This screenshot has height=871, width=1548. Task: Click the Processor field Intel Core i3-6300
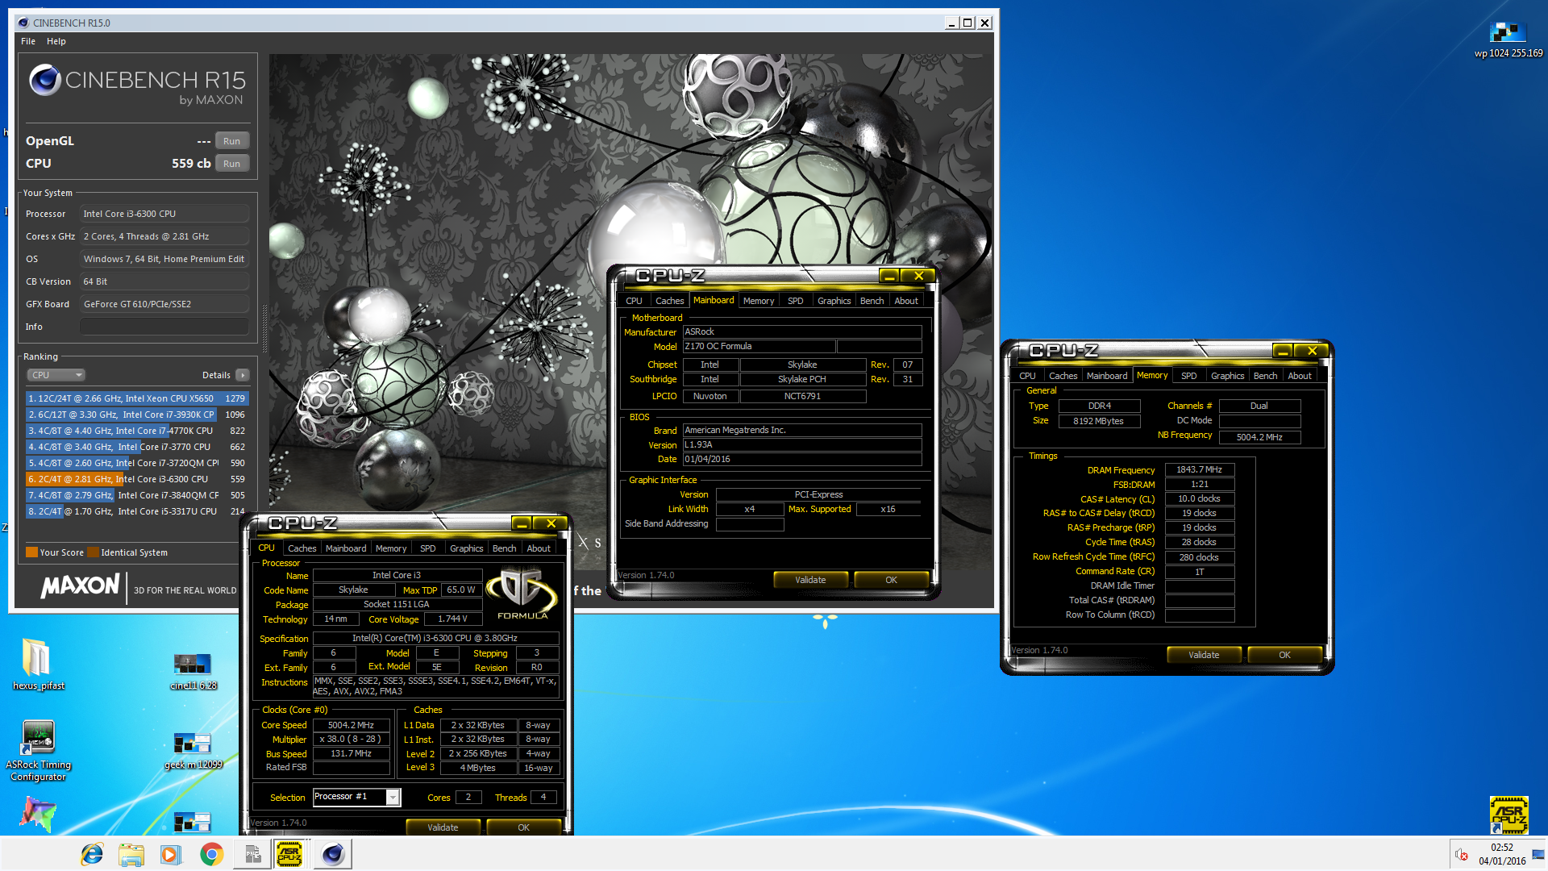pyautogui.click(x=164, y=214)
